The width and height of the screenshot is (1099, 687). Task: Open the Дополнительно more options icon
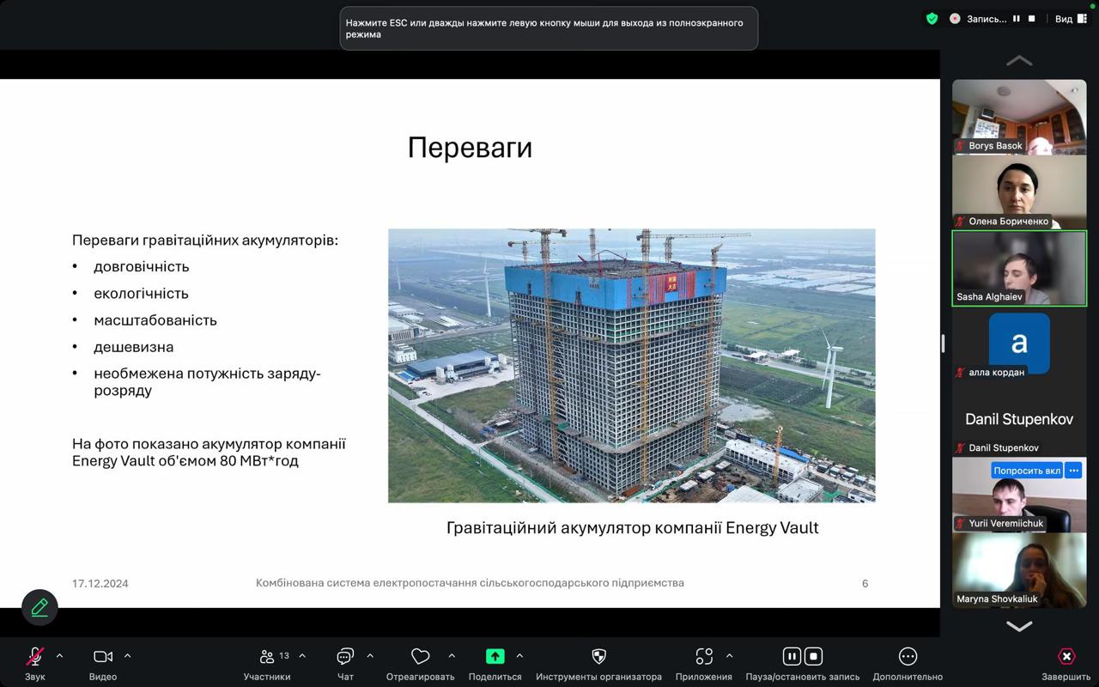(x=908, y=656)
